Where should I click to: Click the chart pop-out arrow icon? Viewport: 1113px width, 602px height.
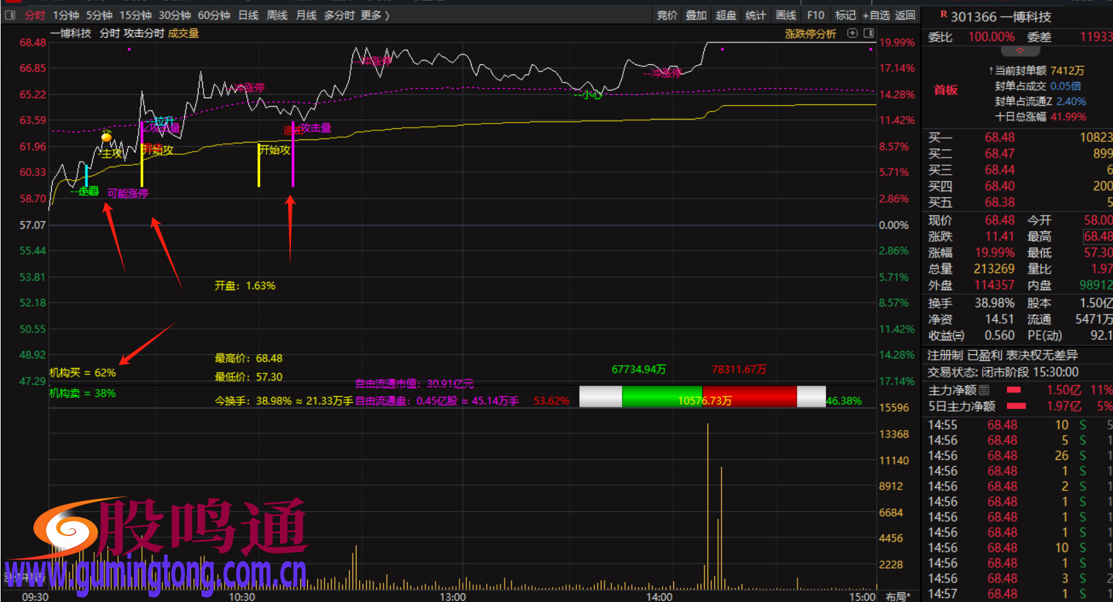point(852,33)
